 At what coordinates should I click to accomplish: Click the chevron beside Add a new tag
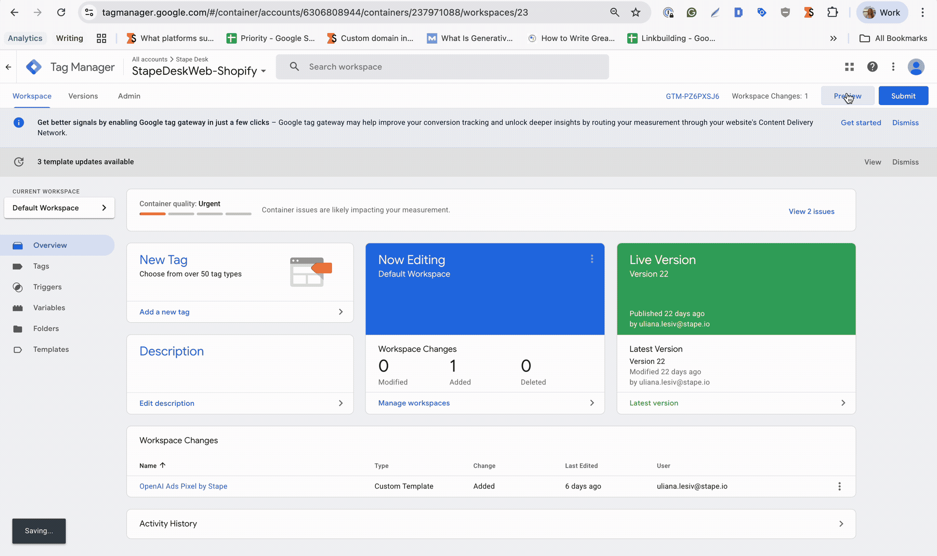[x=341, y=312]
